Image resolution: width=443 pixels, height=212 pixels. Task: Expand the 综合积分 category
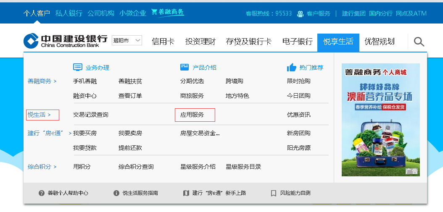tap(42, 167)
